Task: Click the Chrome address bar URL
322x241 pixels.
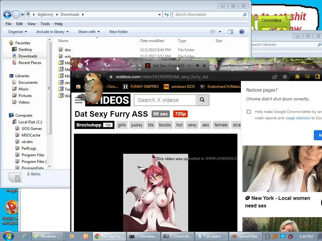Action: [162, 77]
